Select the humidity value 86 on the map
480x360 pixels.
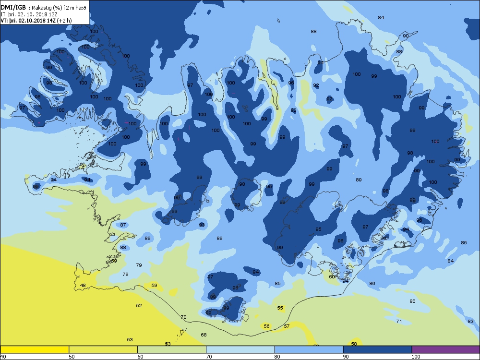tap(372, 284)
